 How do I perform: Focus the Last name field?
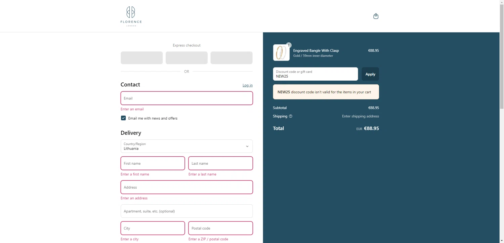pos(220,163)
